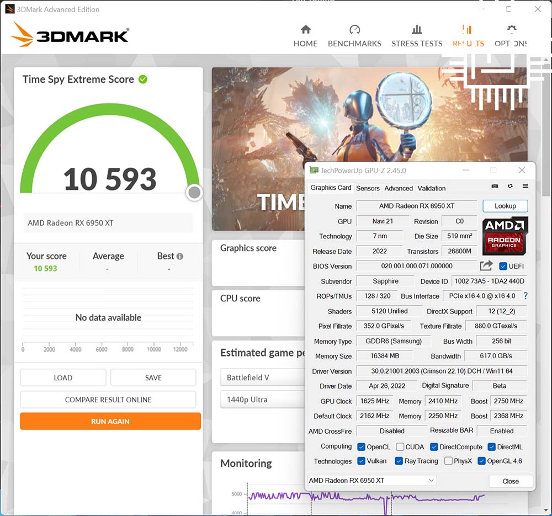The height and width of the screenshot is (516, 552).
Task: Toggle the DirectML checkbox
Action: point(491,447)
